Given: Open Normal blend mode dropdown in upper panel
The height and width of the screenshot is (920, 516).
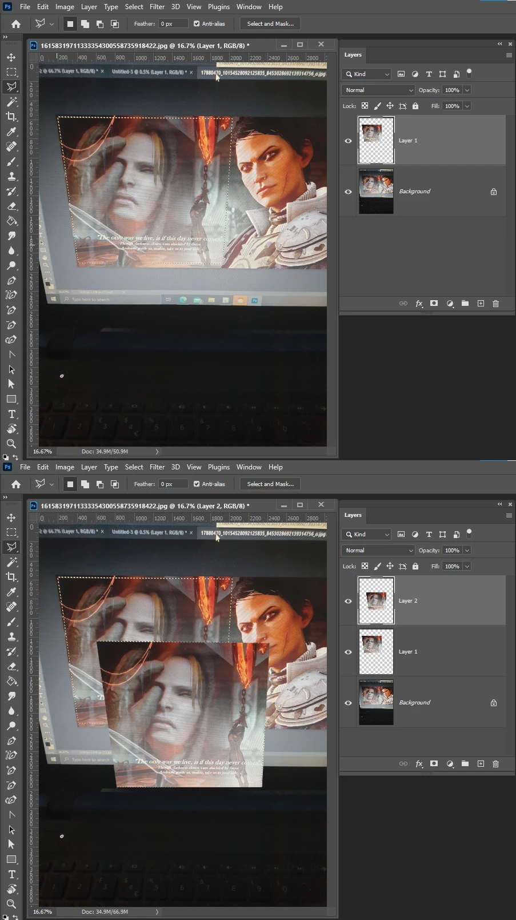Looking at the screenshot, I should (378, 90).
